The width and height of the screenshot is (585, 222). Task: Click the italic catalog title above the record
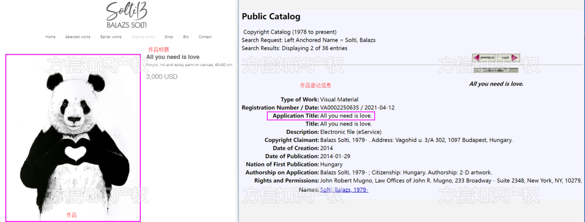pos(496,84)
